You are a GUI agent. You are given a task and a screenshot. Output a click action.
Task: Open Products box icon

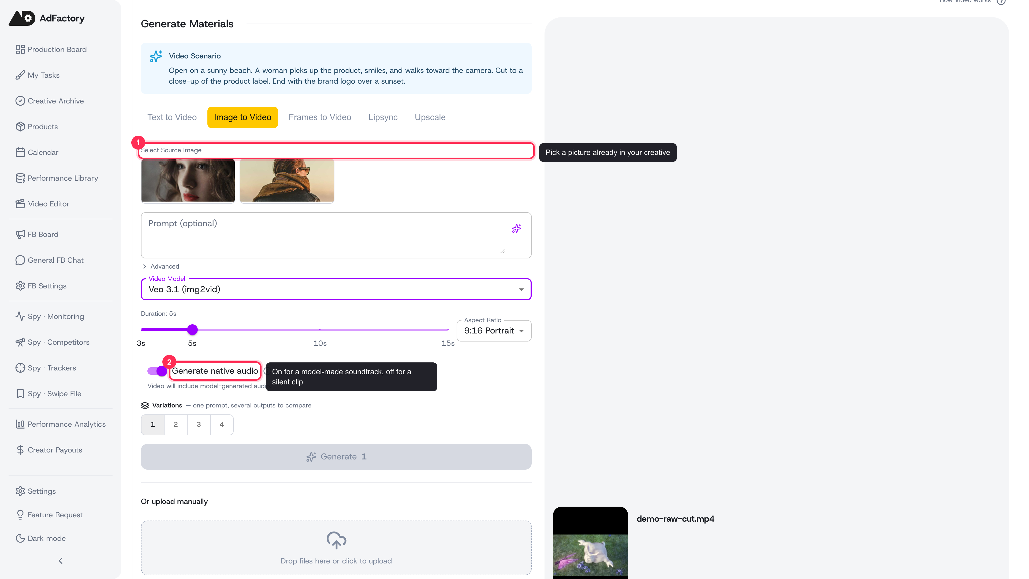click(20, 126)
